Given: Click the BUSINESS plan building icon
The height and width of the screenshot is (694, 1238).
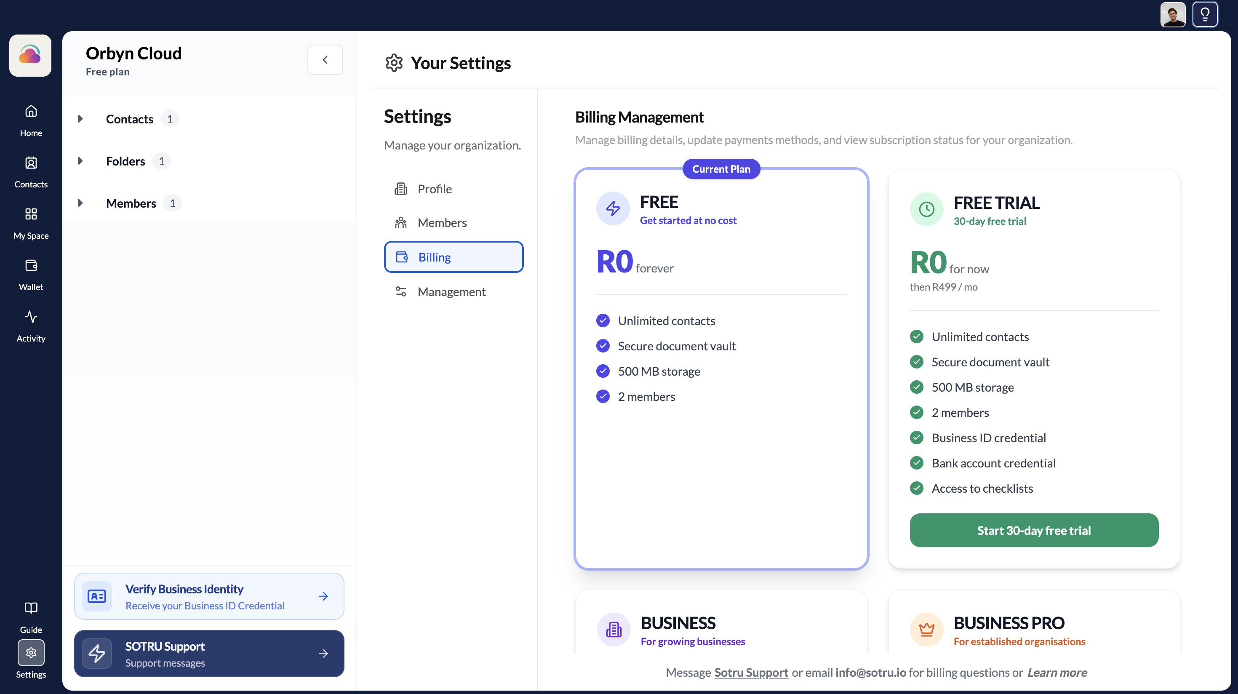Looking at the screenshot, I should (613, 629).
